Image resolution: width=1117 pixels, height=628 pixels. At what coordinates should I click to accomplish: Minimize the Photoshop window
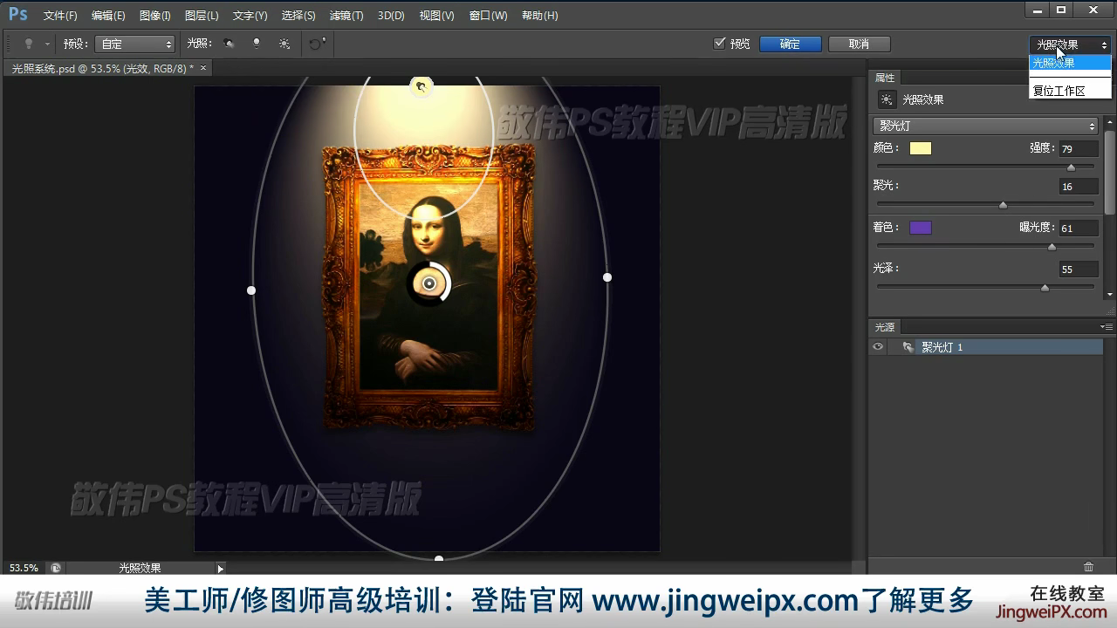[x=1037, y=10]
